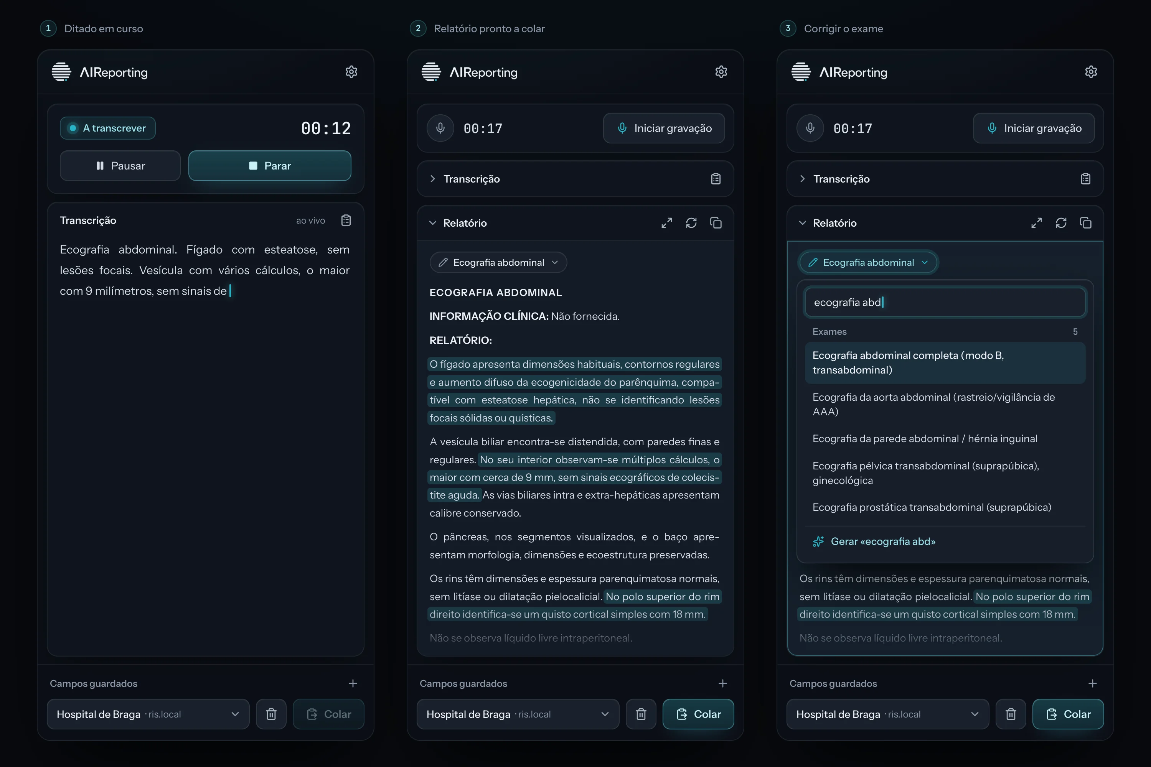Regenerate report refresh icon in middle panel

pyautogui.click(x=691, y=223)
